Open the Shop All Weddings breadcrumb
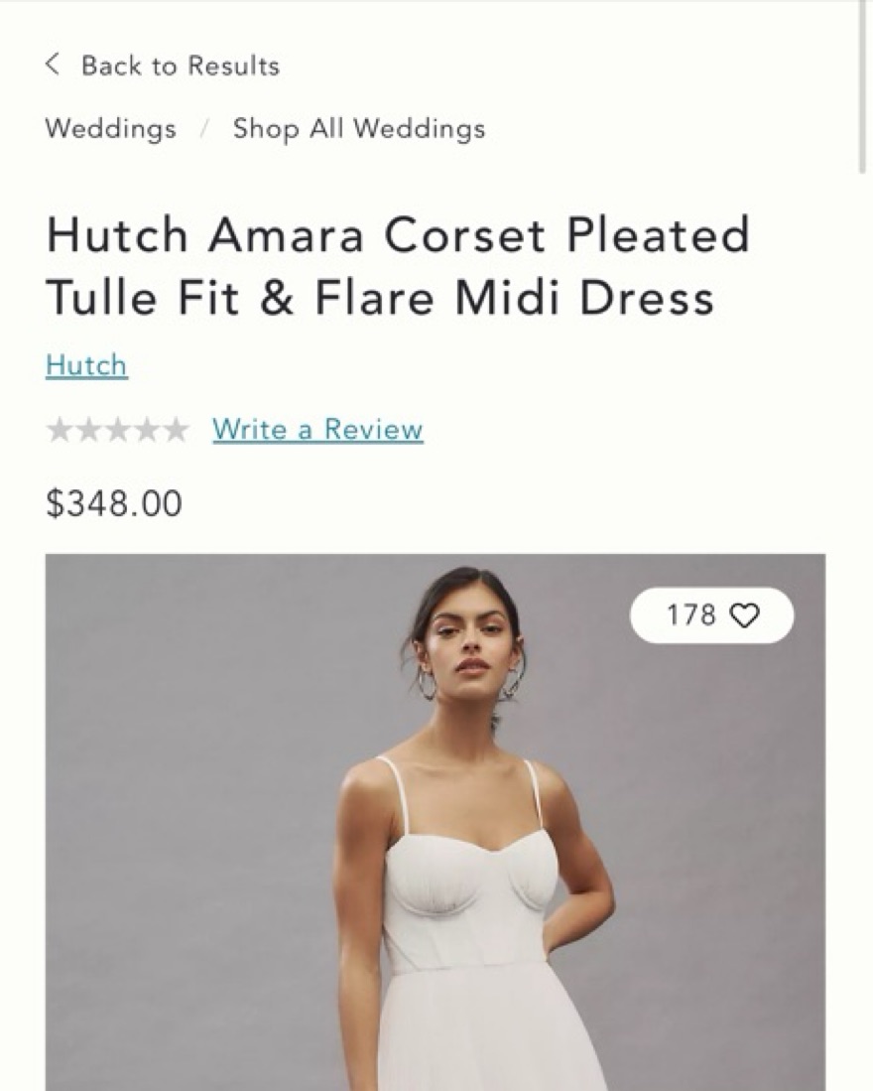 pyautogui.click(x=359, y=129)
